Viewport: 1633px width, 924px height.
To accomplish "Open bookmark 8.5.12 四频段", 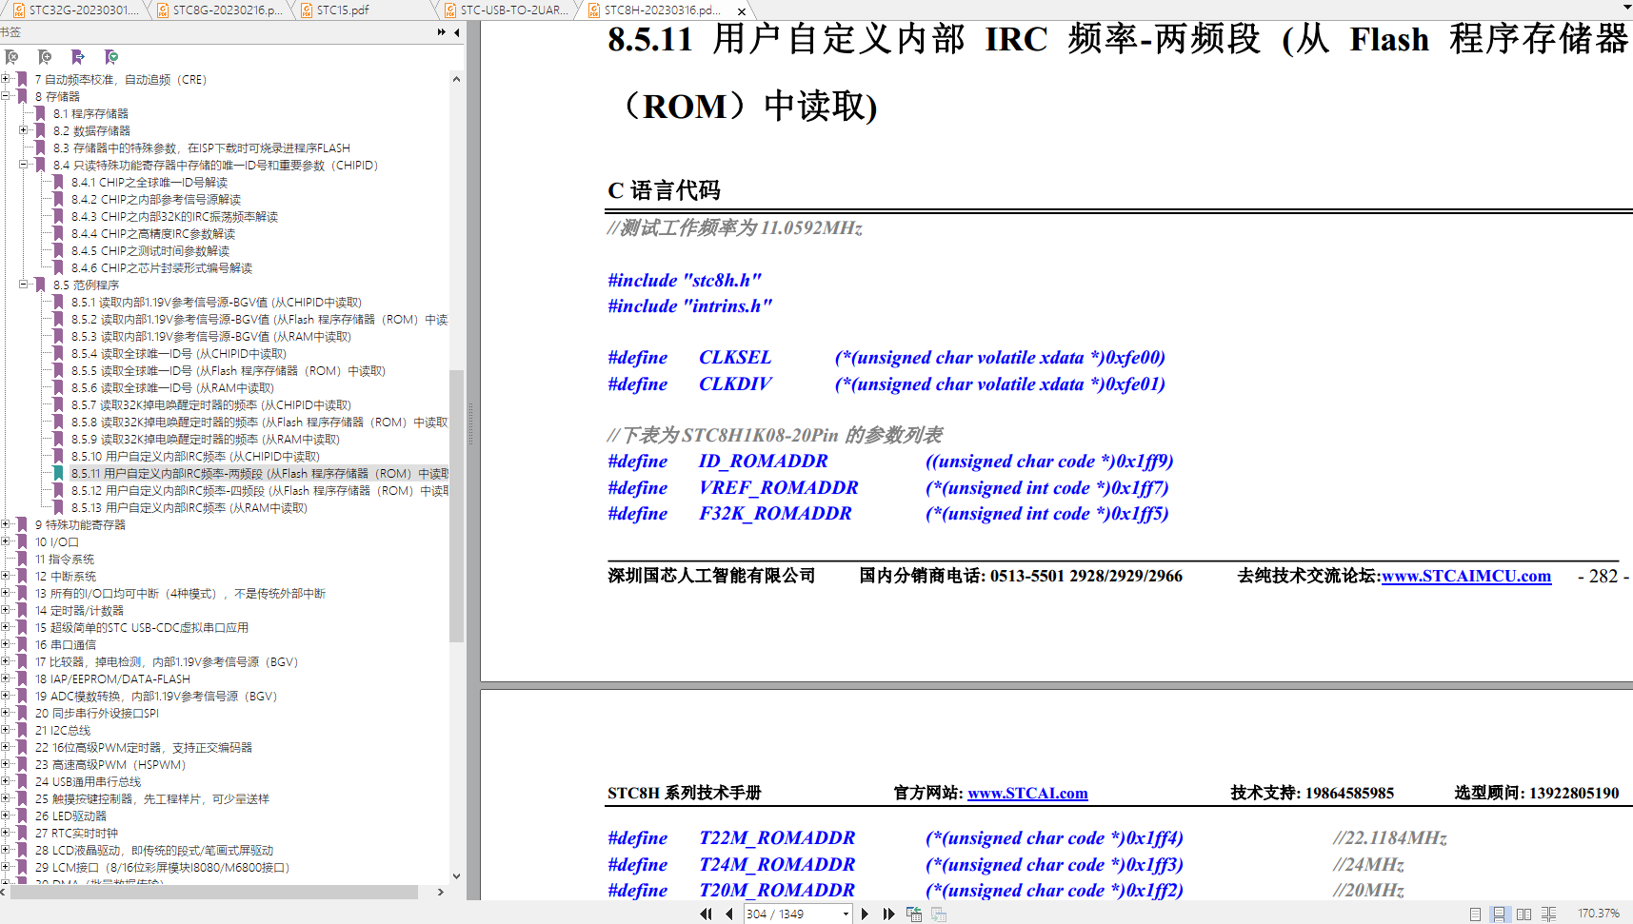I will click(x=259, y=490).
